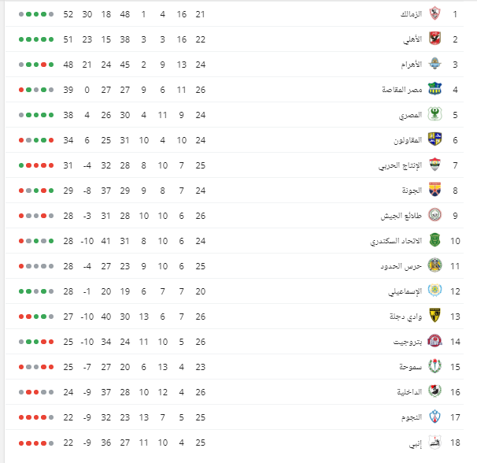Click the Smouha wreath crest icon
Viewport: 477px width, 463px height.
point(434,366)
